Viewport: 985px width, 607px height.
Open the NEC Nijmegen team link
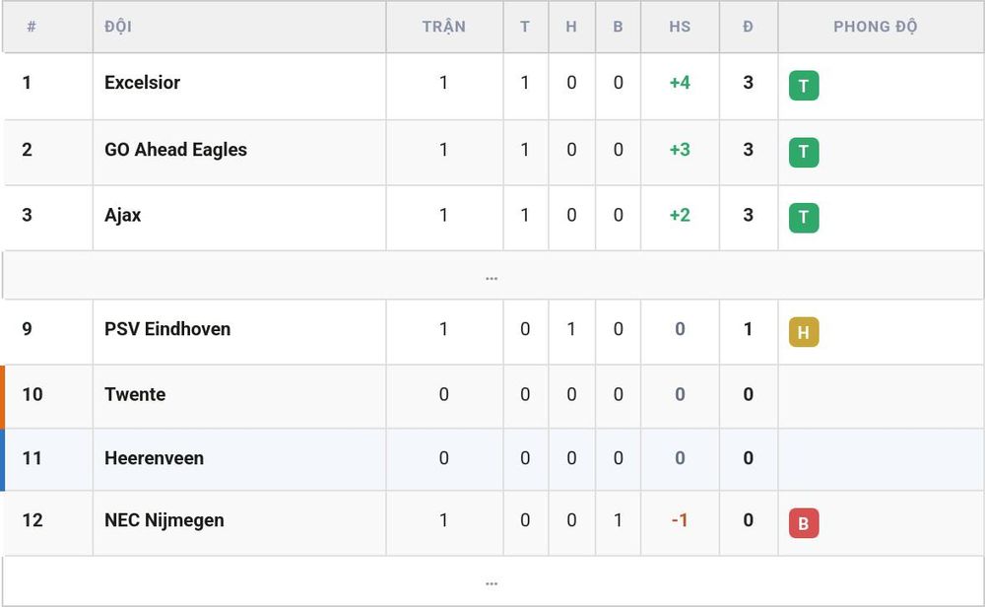(164, 520)
